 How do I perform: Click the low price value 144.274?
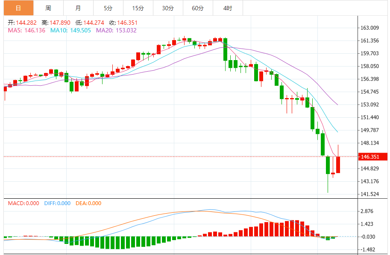[94, 23]
